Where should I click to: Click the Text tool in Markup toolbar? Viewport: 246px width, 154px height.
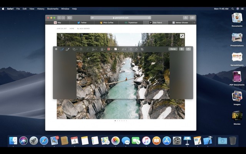tap(81, 49)
